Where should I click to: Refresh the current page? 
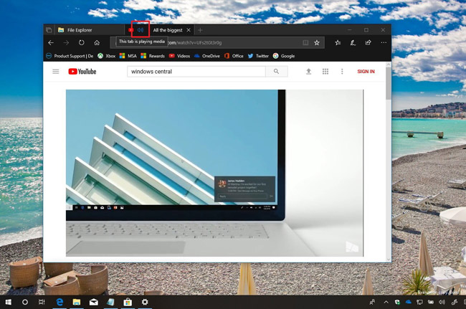[82, 43]
